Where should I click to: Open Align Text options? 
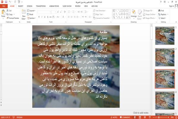(x=98, y=14)
